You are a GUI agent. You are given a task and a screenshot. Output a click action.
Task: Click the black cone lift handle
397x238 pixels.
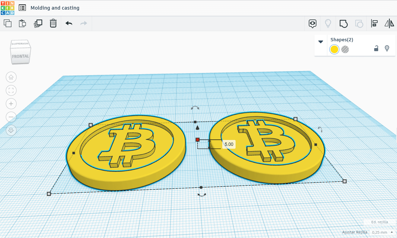coord(197,127)
